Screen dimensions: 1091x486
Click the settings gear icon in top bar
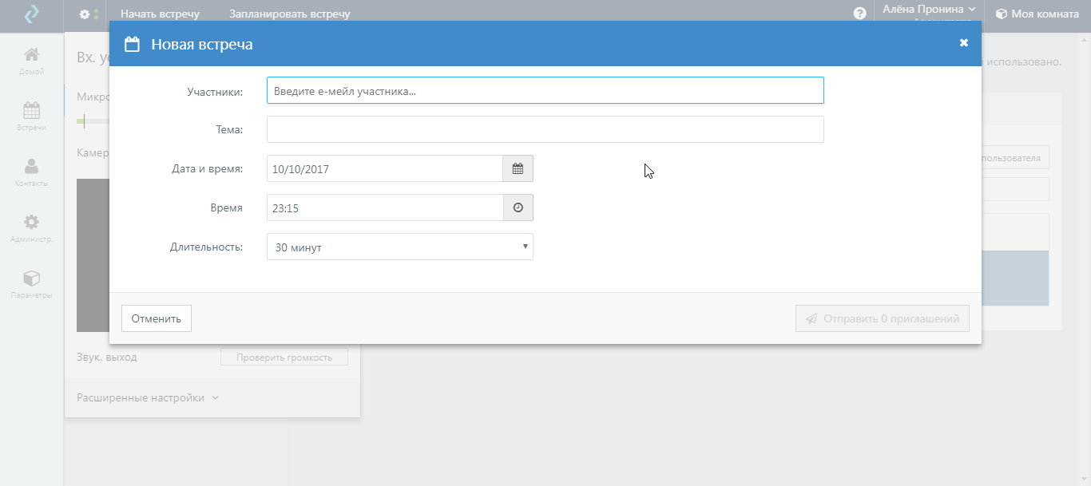pos(85,14)
